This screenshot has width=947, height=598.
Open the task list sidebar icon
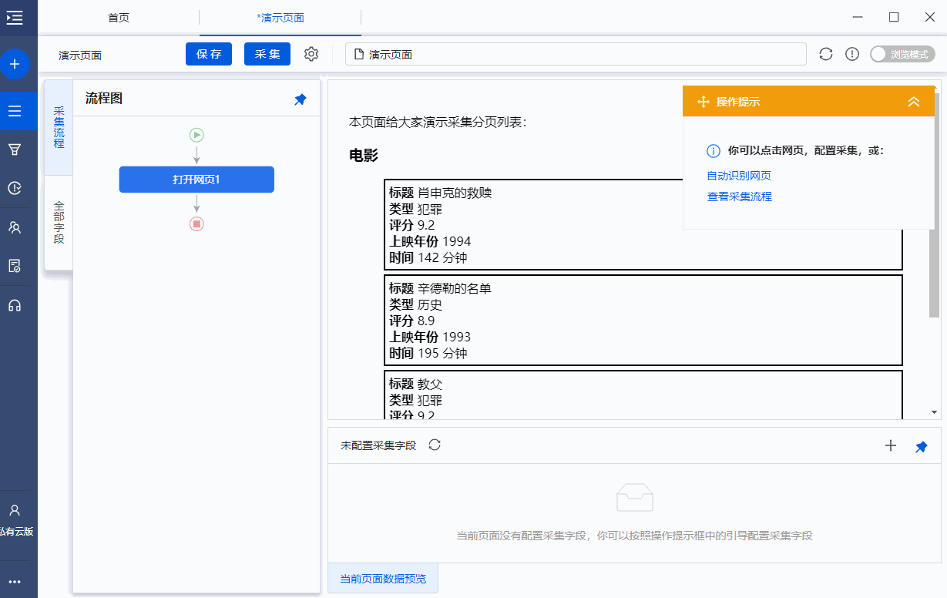(15, 111)
